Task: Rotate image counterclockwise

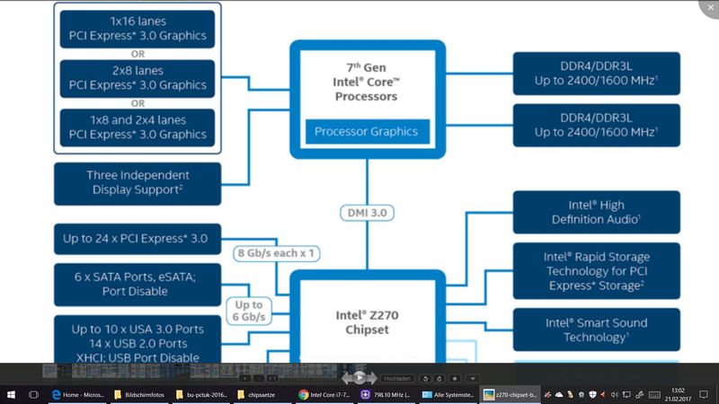Action: pos(425,378)
